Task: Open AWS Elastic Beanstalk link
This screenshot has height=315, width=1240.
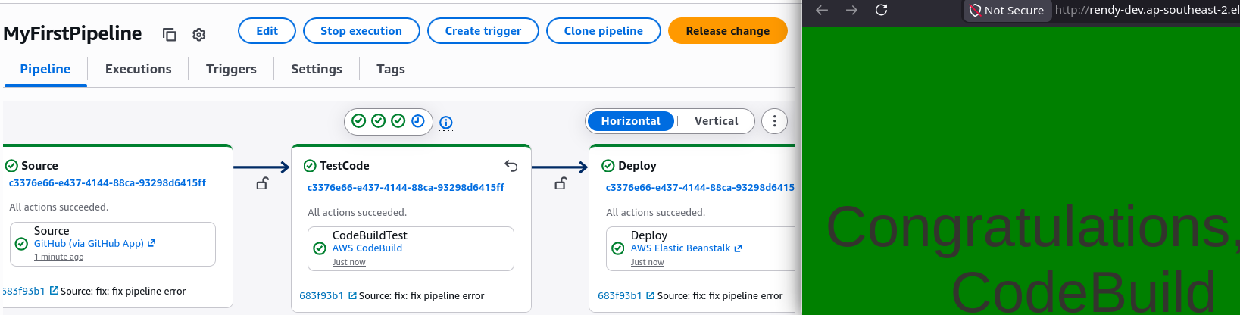Action: pyautogui.click(x=686, y=248)
